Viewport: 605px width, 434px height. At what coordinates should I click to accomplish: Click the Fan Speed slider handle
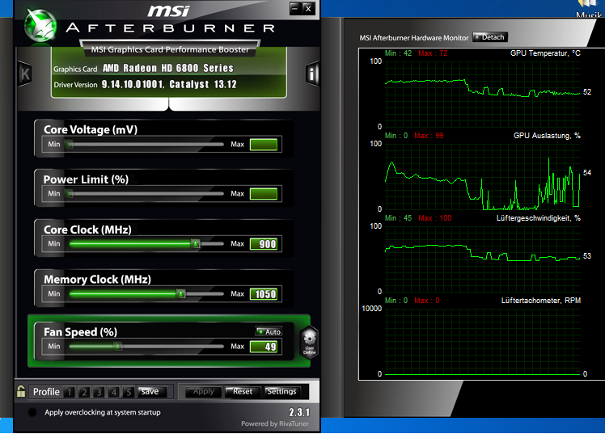[118, 346]
